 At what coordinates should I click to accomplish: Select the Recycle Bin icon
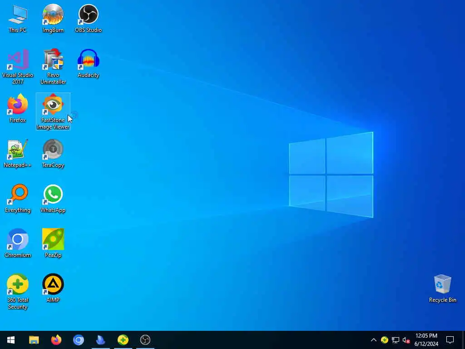click(x=442, y=288)
